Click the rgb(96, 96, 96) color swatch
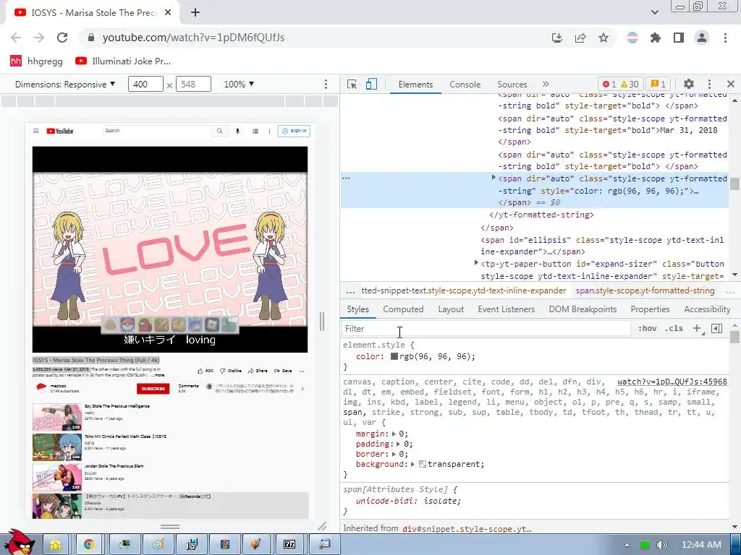This screenshot has height=555, width=741. [x=394, y=356]
